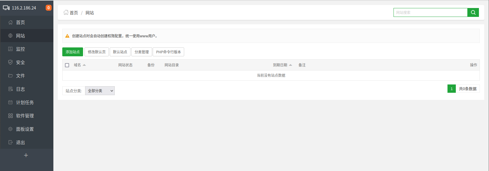Viewport: 489px width, 171px height.
Task: Click the calendar icon for 计划任务
Action: (x=10, y=102)
